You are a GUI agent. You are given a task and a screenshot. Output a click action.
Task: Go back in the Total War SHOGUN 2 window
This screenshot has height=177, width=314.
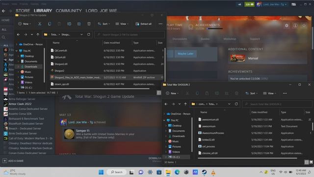click(x=166, y=104)
